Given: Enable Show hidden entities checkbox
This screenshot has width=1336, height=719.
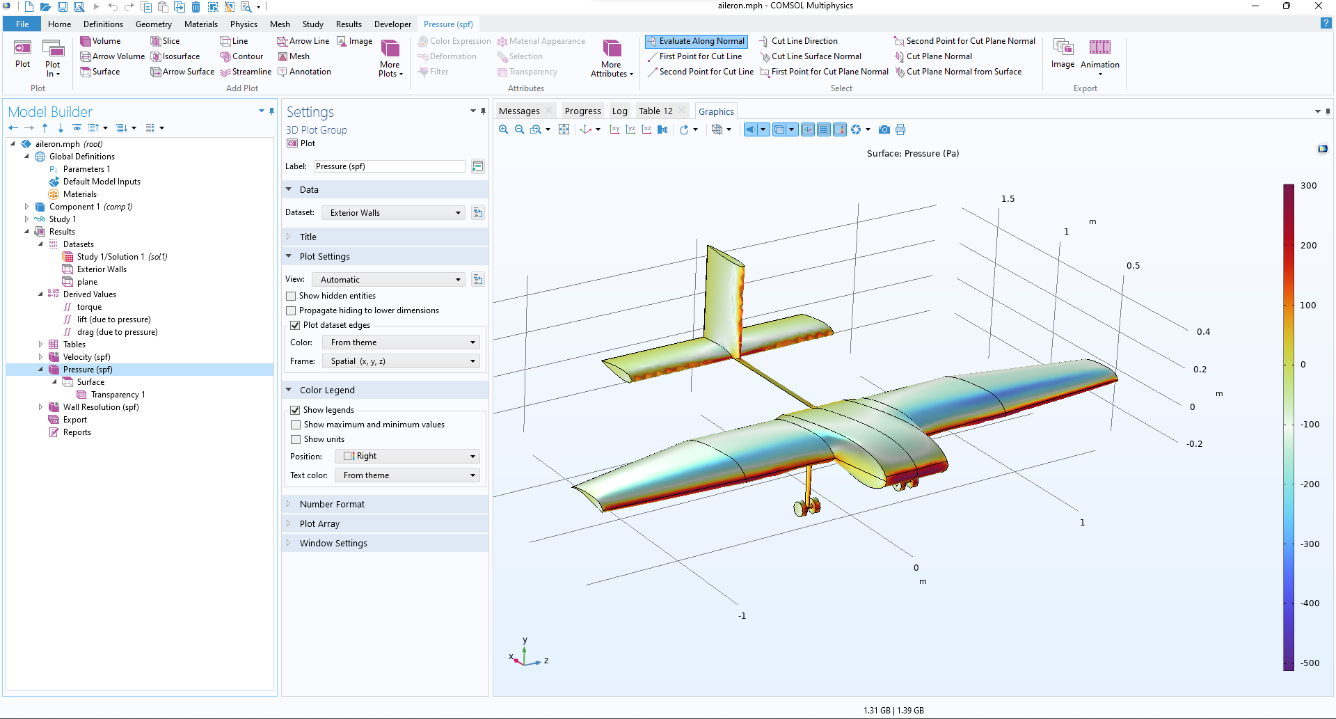Looking at the screenshot, I should point(291,296).
